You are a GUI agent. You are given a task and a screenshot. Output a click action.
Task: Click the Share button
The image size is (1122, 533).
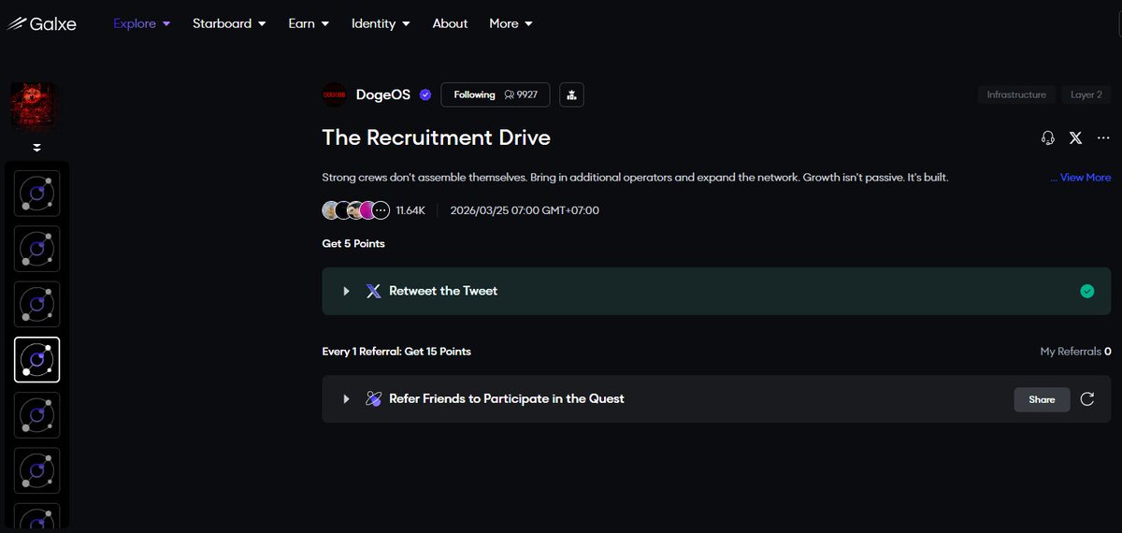1042,399
